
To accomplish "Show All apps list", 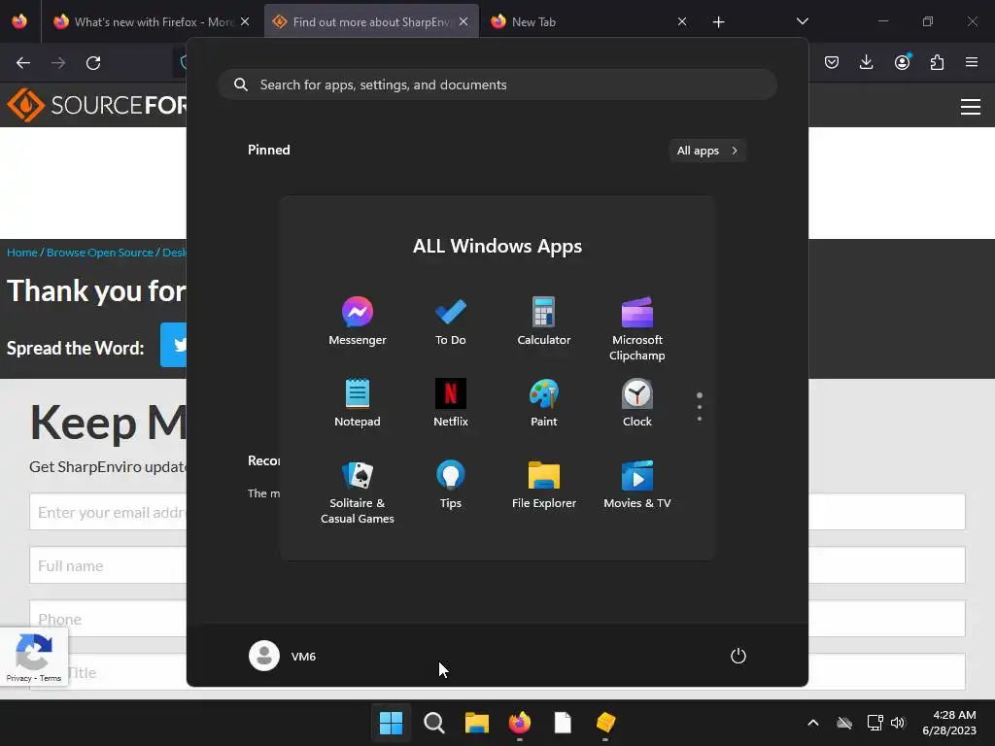I will coord(707,151).
